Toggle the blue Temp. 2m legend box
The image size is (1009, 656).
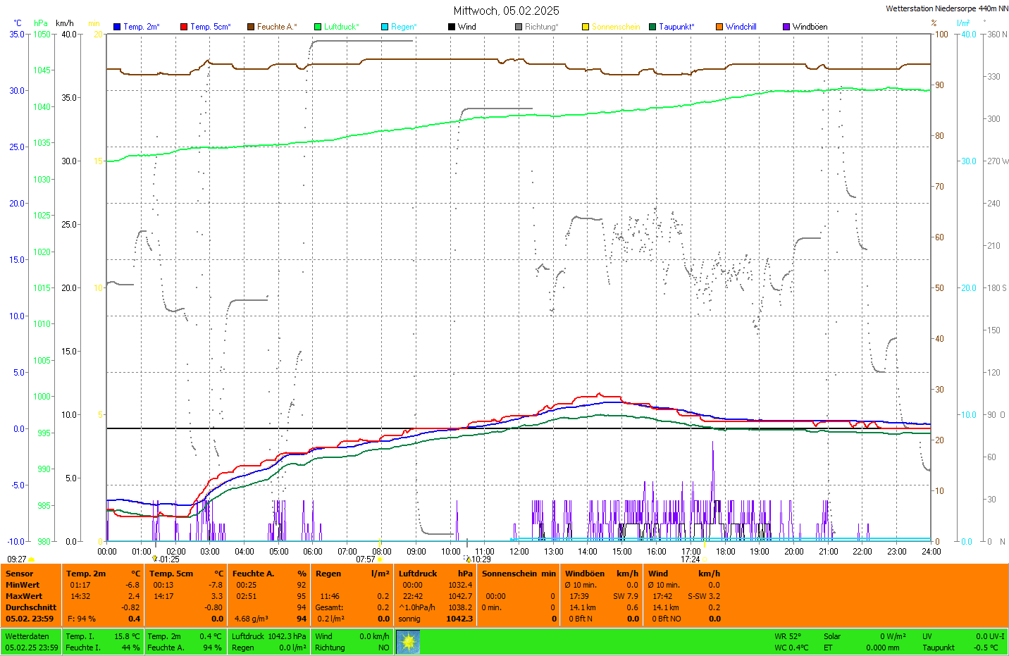pyautogui.click(x=117, y=27)
